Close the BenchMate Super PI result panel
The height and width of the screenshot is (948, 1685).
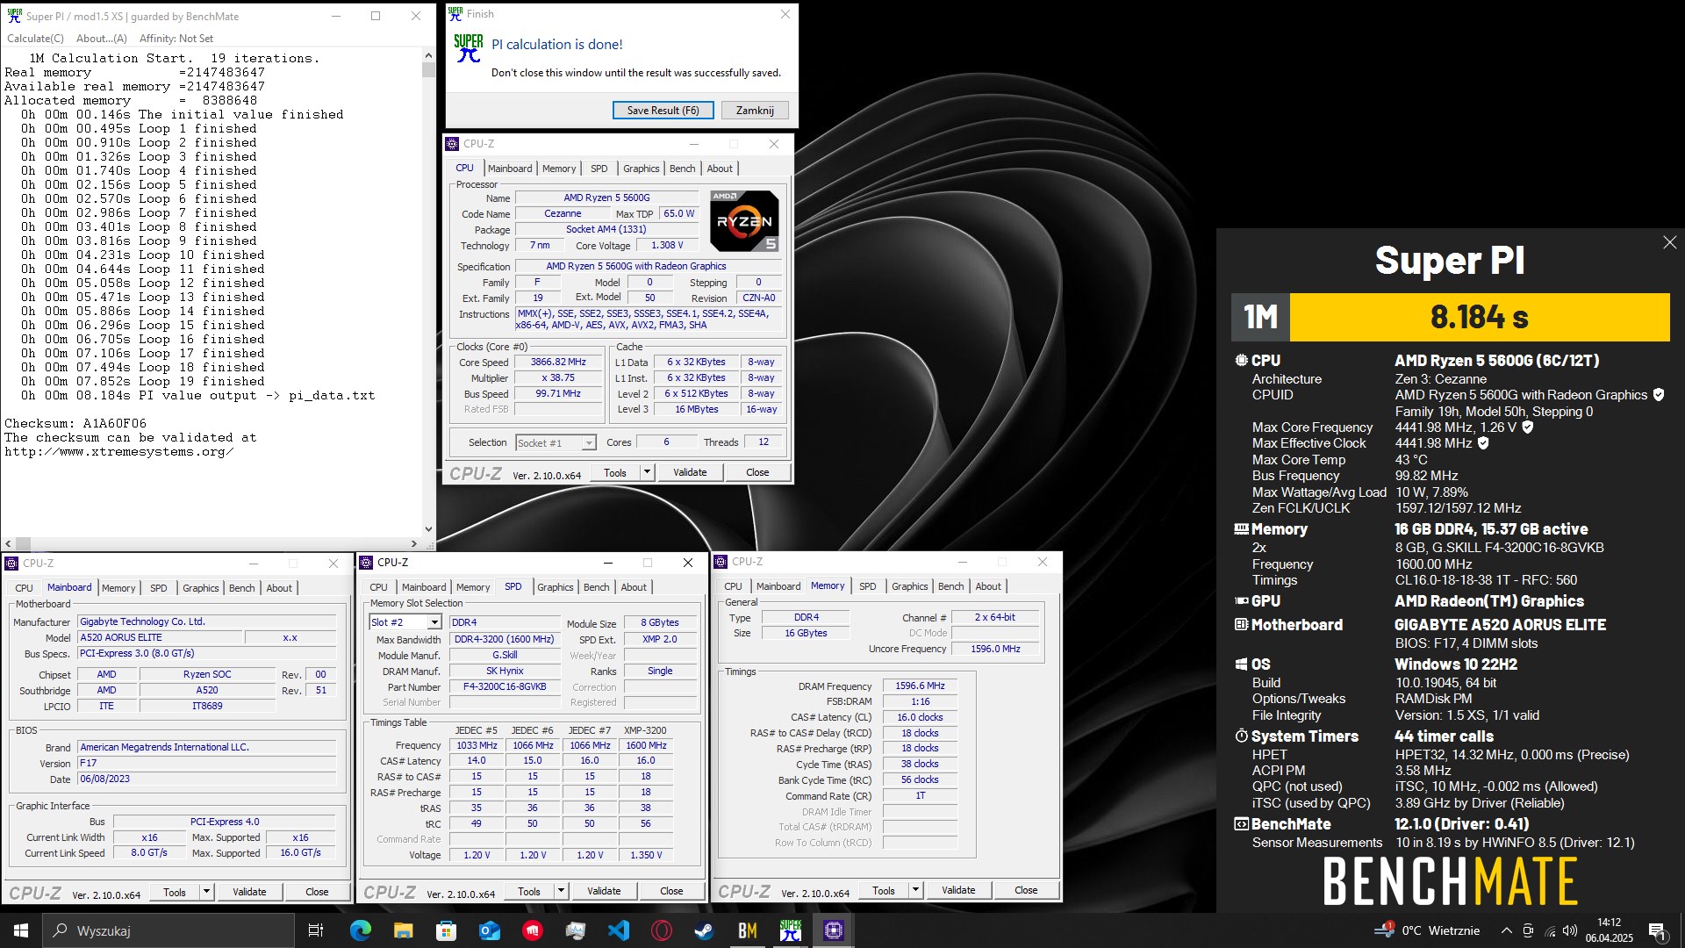[1669, 242]
